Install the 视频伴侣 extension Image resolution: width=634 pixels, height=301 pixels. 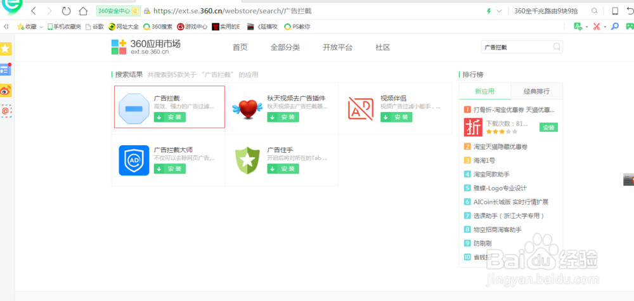point(396,117)
